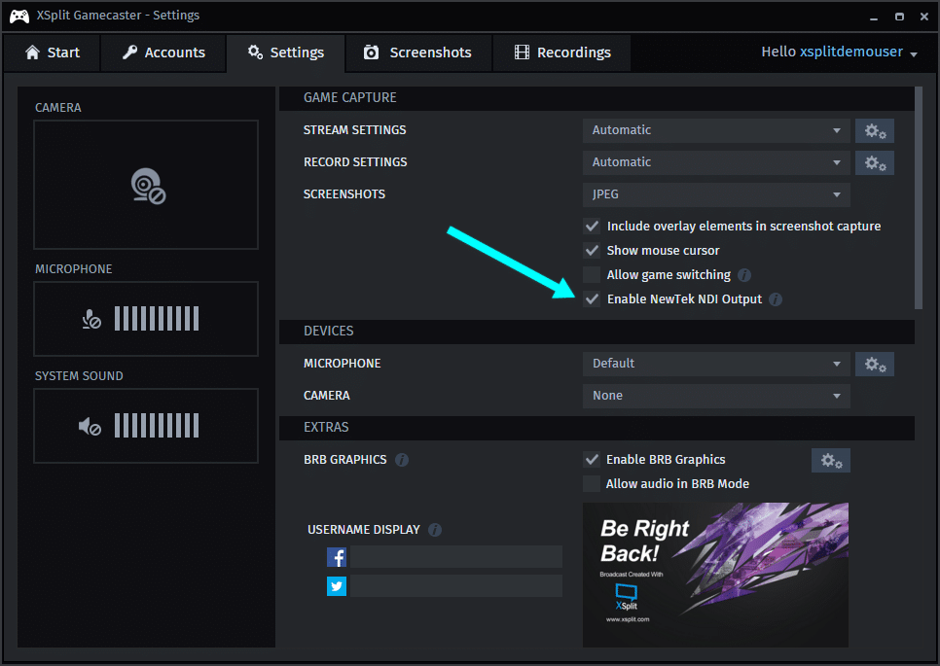Click the disabled webcam icon in Camera preview
The height and width of the screenshot is (666, 940).
click(x=148, y=187)
